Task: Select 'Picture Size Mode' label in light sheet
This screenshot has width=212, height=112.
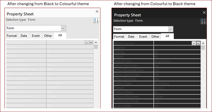Action: [19, 101]
